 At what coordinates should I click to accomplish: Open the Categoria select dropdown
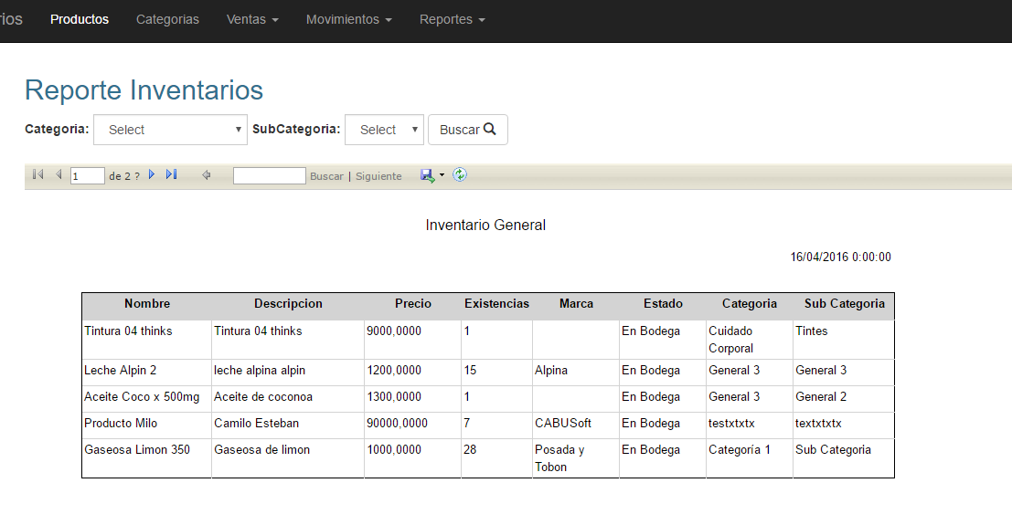[170, 130]
